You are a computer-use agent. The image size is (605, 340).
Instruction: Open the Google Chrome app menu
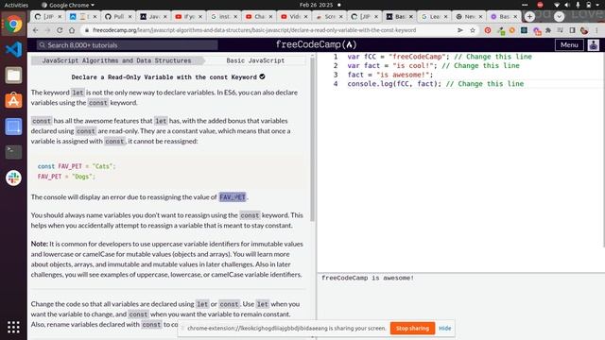coord(68,5)
